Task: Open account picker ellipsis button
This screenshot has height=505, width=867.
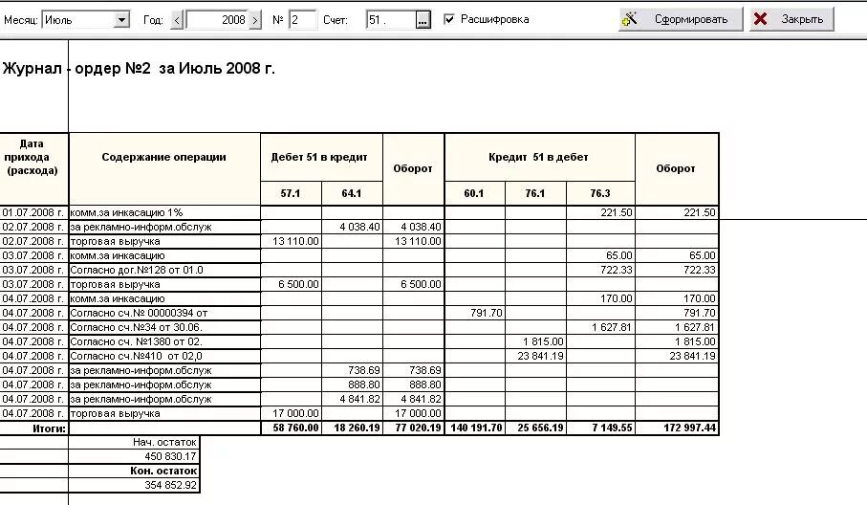Action: 423,20
